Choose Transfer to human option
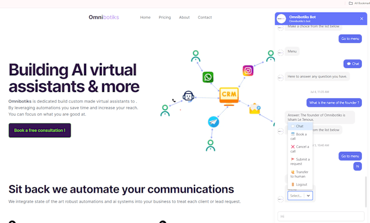This screenshot has width=370, height=223. coord(300,174)
